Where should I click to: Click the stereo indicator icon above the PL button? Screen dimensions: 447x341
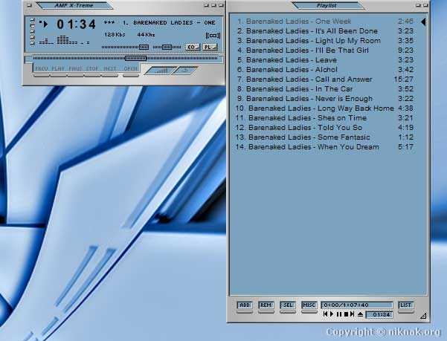click(213, 36)
